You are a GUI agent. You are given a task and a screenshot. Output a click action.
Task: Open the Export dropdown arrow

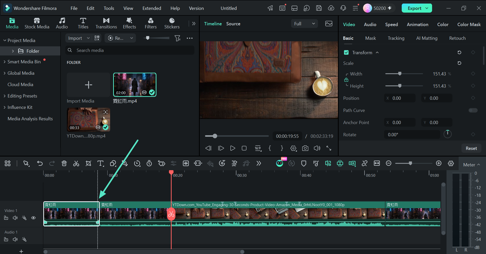point(427,8)
